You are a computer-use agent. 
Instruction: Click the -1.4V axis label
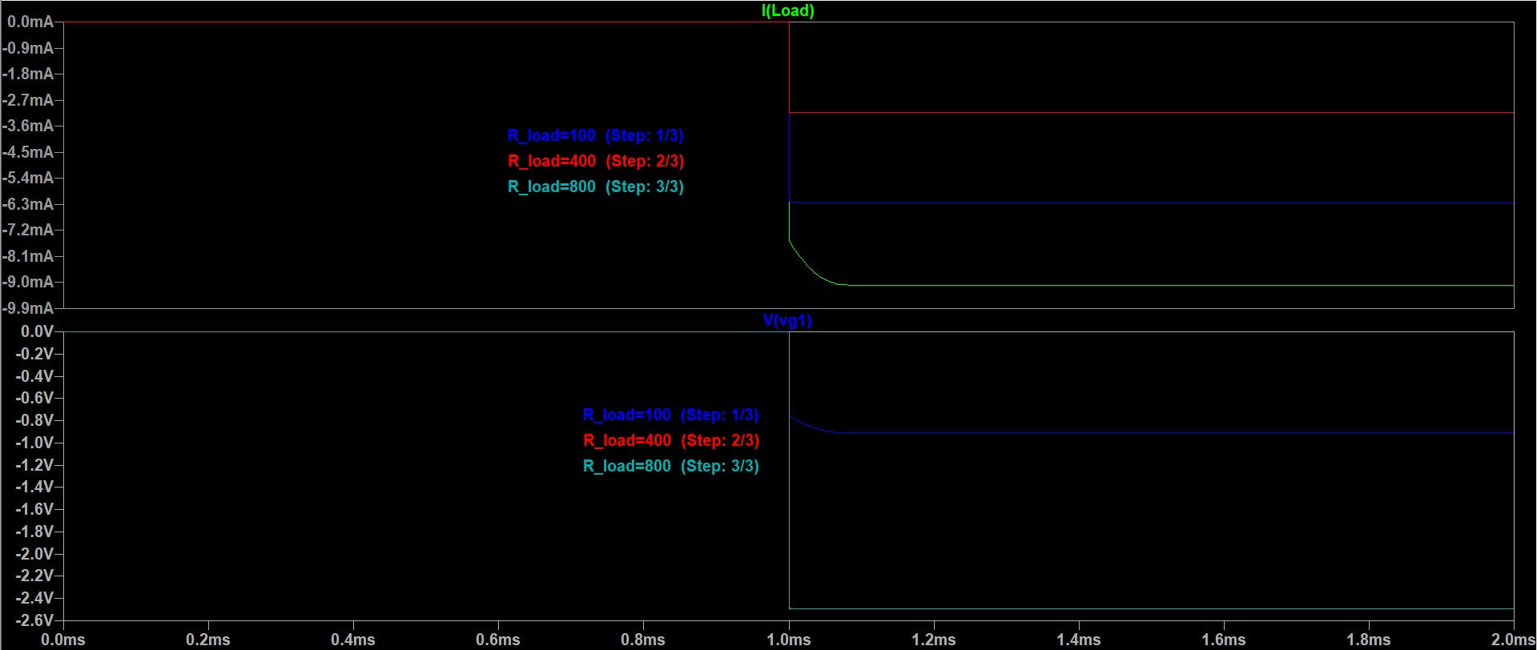[34, 487]
